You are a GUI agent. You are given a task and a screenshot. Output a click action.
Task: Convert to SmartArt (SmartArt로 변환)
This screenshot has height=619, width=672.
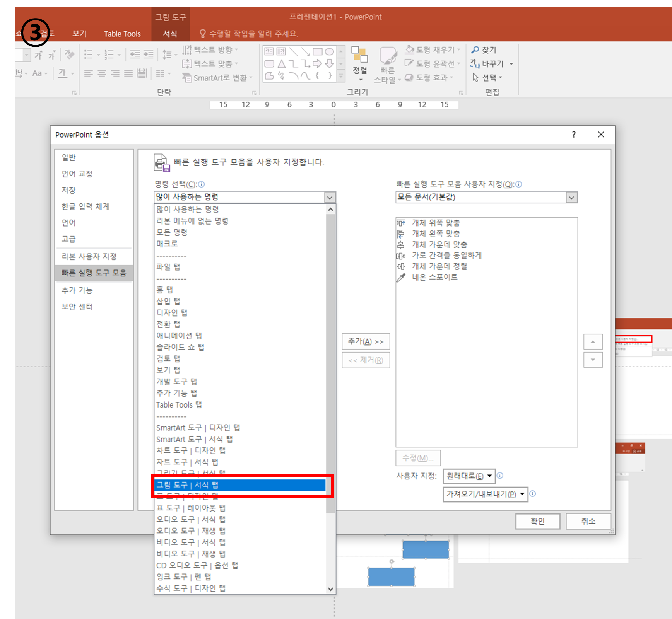pyautogui.click(x=217, y=78)
